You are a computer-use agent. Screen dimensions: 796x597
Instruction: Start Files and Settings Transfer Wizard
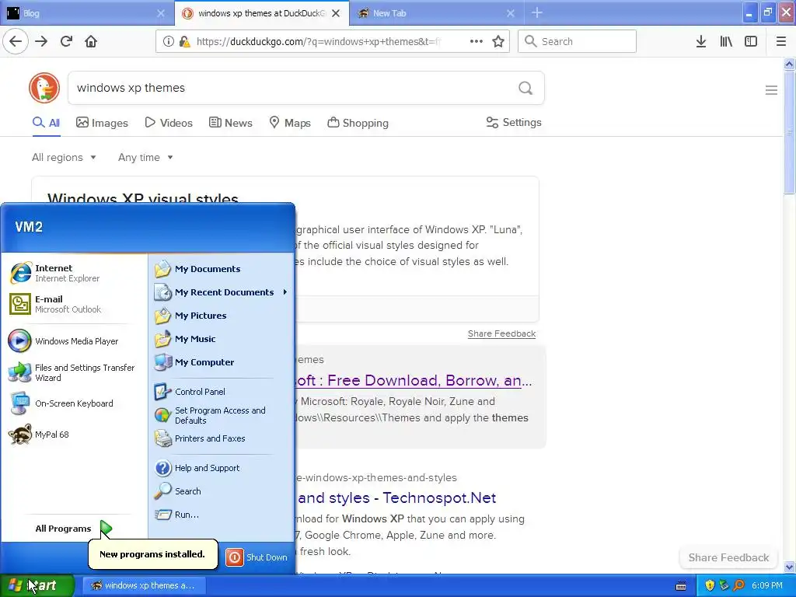72,372
